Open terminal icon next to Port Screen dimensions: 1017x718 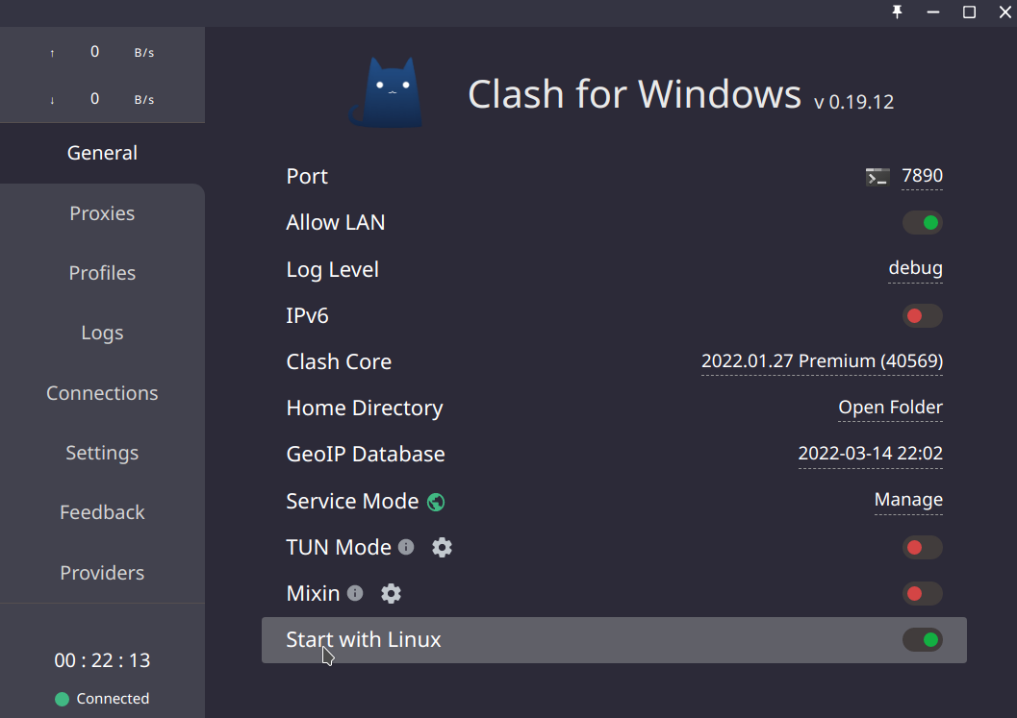[x=877, y=176]
